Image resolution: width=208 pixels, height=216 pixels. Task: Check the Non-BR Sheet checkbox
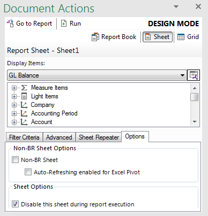pos(15,160)
